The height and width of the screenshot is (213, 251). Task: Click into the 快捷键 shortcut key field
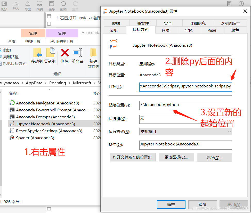tap(185, 119)
